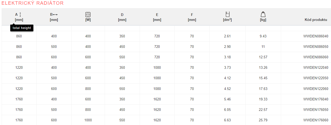Select product code WWDEN086050
This screenshot has height=125, width=331.
click(316, 47)
